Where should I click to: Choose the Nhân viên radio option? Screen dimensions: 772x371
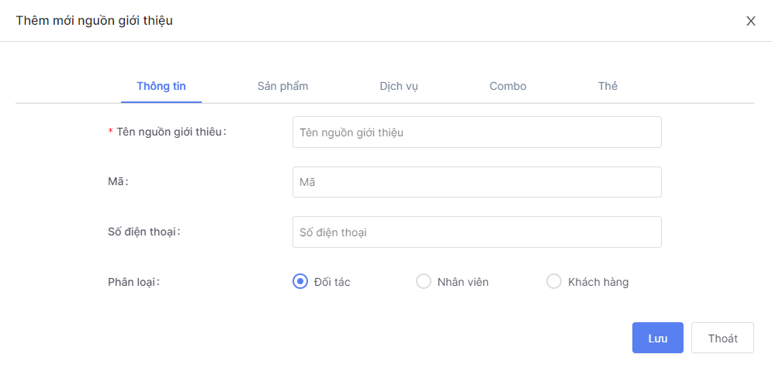pos(424,282)
